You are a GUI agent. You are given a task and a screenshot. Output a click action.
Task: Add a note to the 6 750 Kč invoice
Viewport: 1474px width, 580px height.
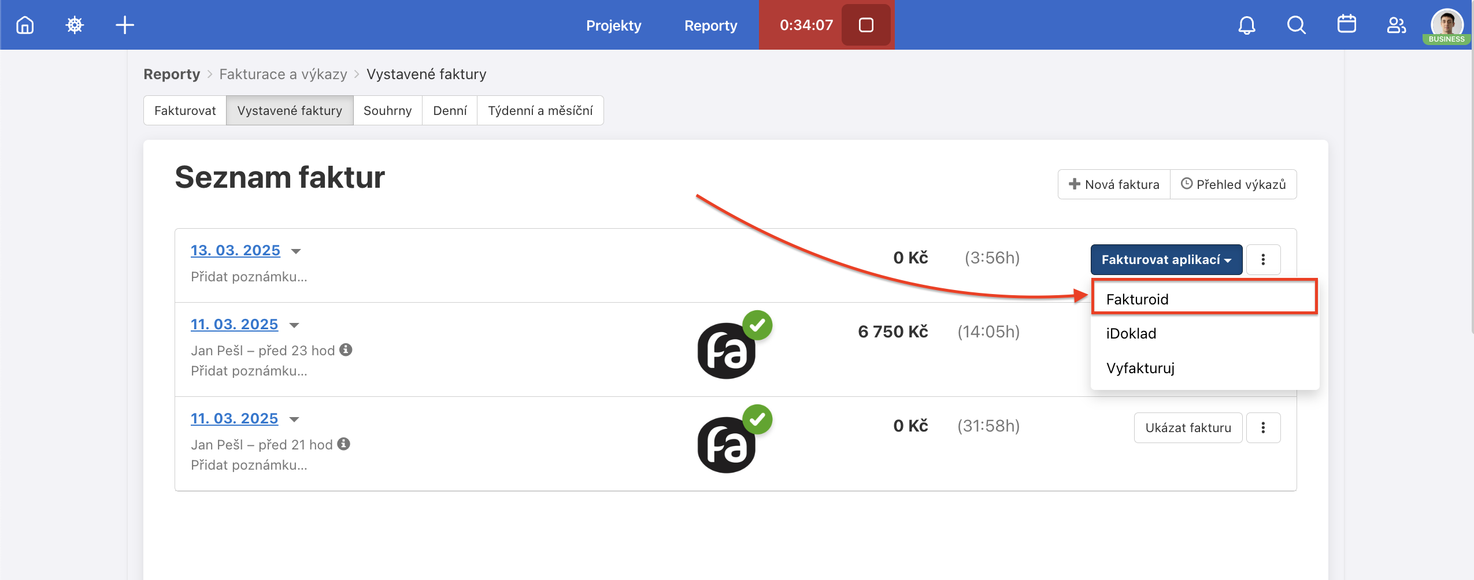click(249, 371)
